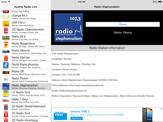Viewport: 163px width, 122px height.
Task: Play Radio 88.6 via its name
Action: (x=19, y=37)
